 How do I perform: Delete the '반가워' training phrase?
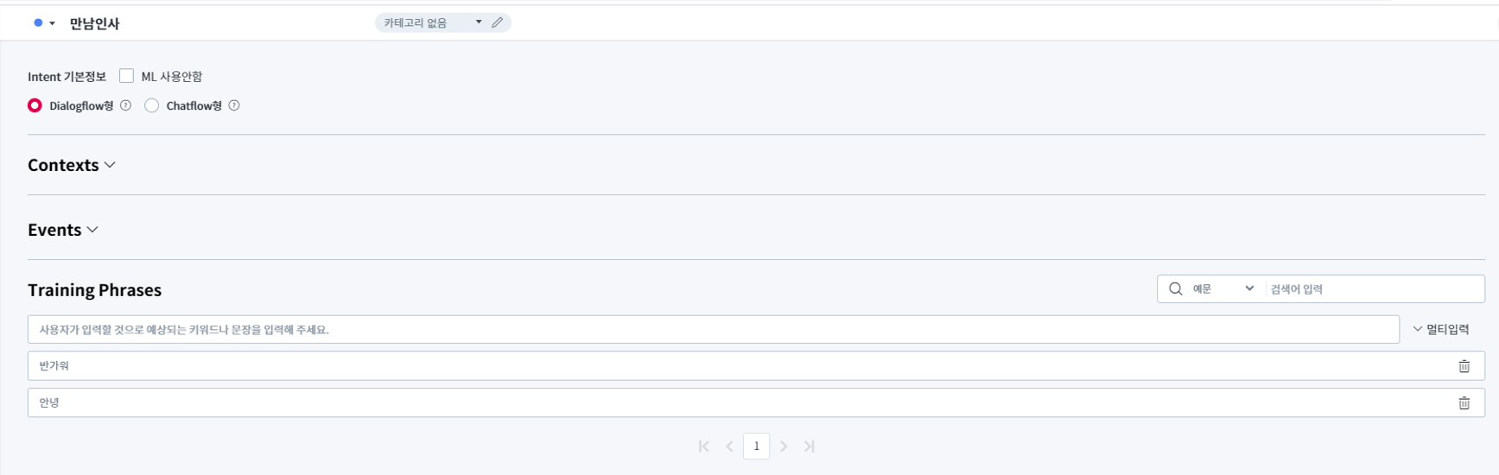tap(1464, 366)
